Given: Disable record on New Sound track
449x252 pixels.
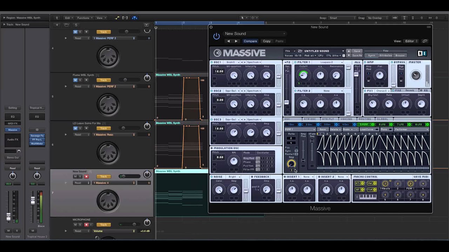Looking at the screenshot, I should click(86, 177).
